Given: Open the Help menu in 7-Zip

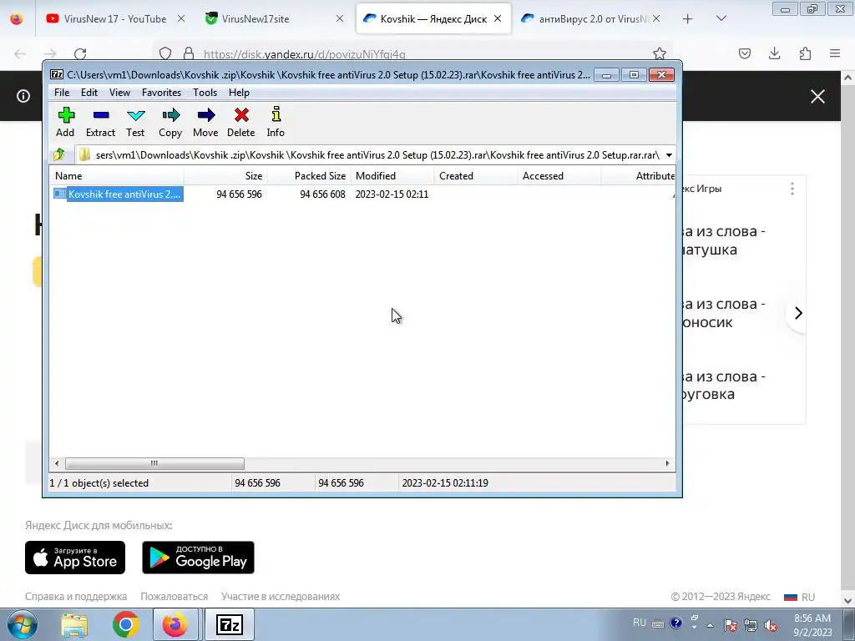Looking at the screenshot, I should (x=239, y=93).
